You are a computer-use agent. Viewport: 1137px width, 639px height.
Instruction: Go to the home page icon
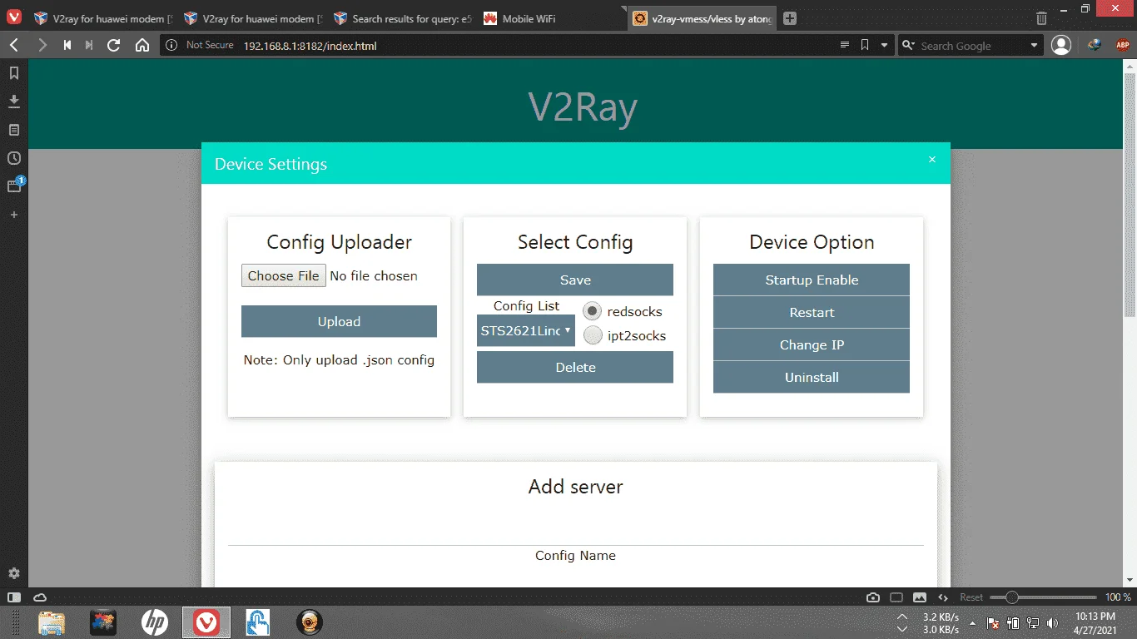(142, 46)
